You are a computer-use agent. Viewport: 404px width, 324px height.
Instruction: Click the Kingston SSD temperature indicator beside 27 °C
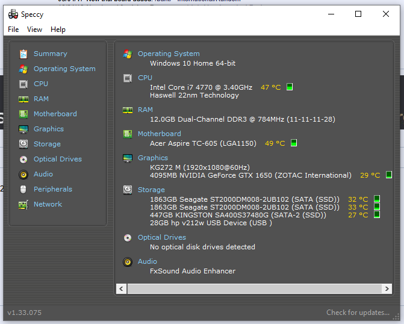377,214
